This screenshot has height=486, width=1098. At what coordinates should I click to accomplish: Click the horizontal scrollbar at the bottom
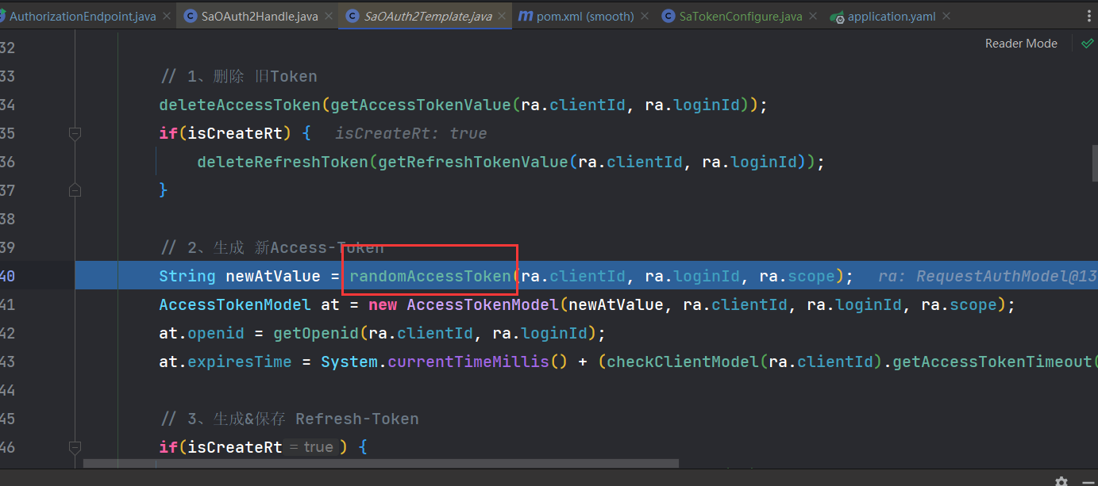coord(381,464)
